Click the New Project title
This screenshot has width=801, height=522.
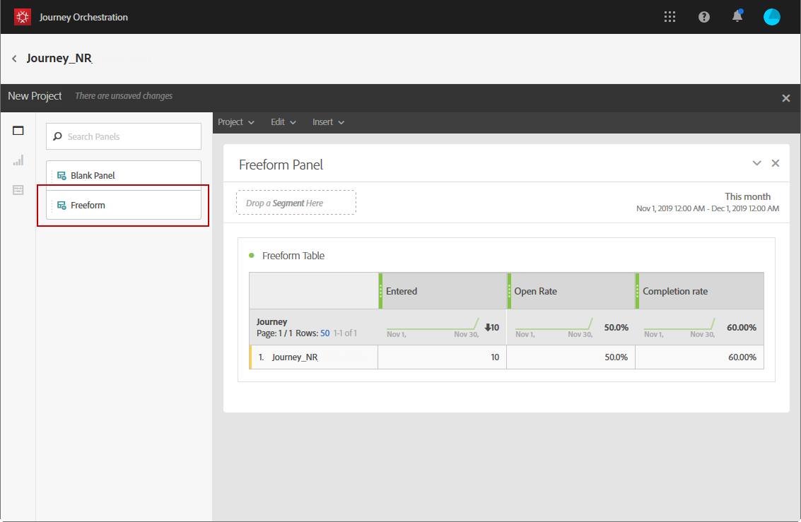pos(35,96)
